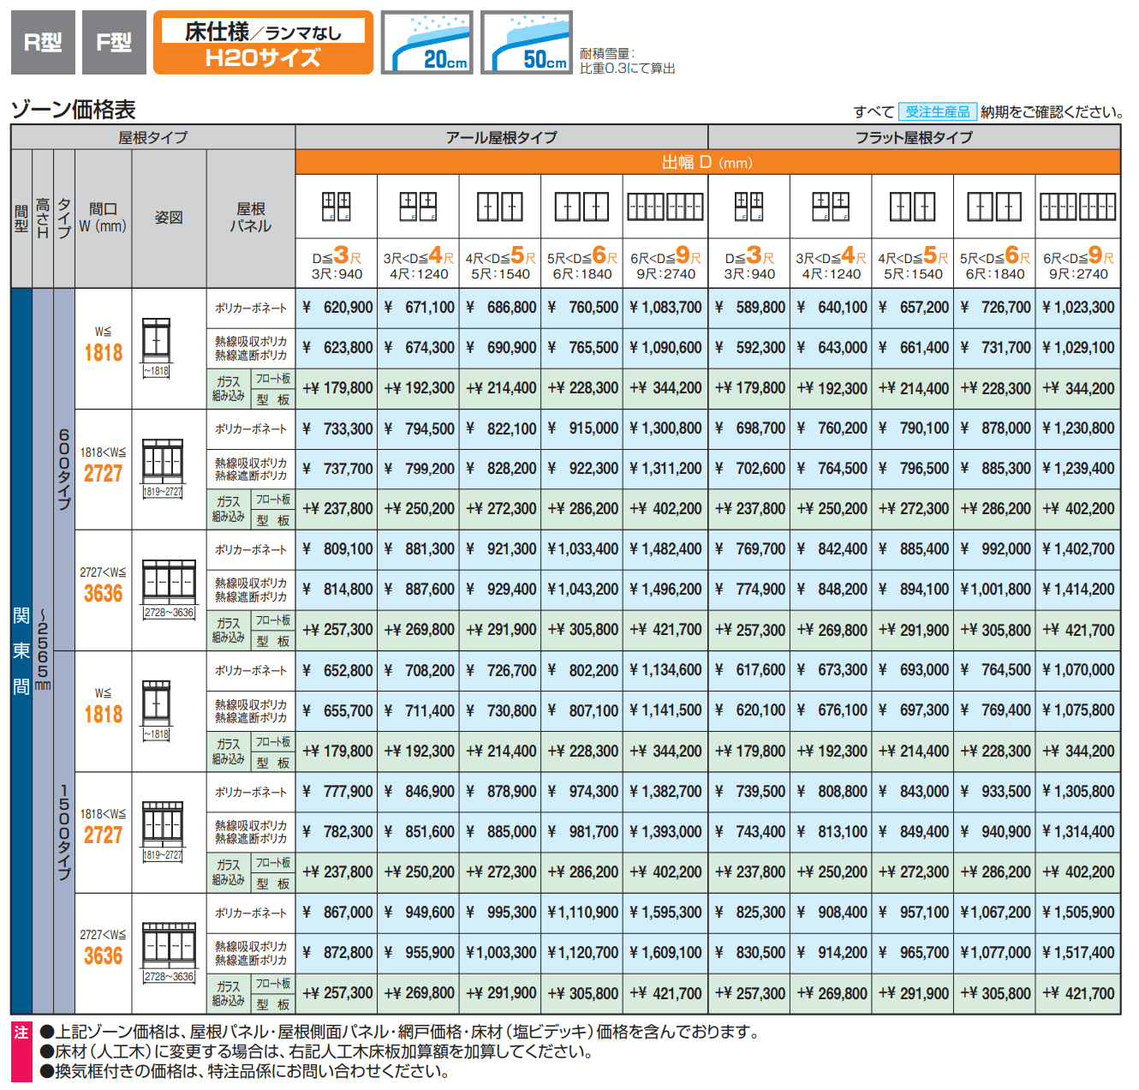Select the ¥620,900 price cell

click(335, 307)
